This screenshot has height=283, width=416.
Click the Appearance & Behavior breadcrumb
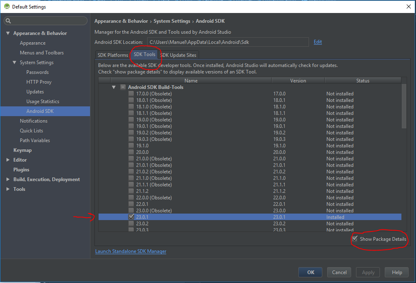tap(121, 21)
